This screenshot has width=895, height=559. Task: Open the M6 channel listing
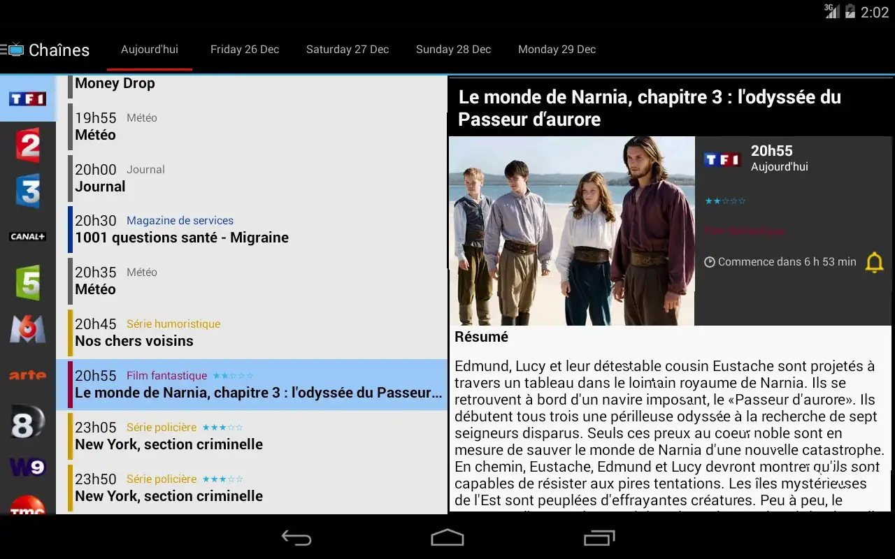click(28, 329)
